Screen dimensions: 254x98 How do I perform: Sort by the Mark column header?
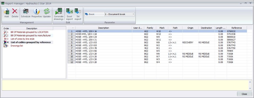point(162,28)
